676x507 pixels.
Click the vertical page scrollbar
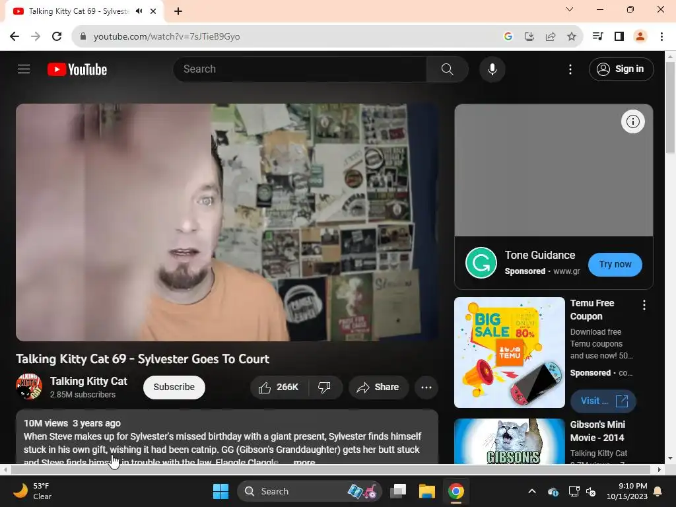670,108
